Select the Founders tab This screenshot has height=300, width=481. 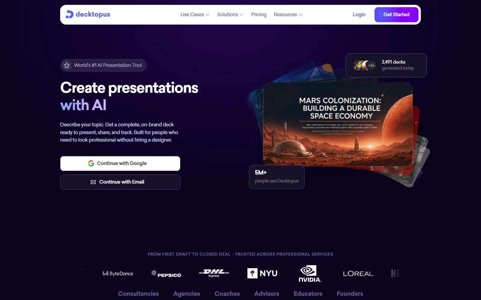350,294
